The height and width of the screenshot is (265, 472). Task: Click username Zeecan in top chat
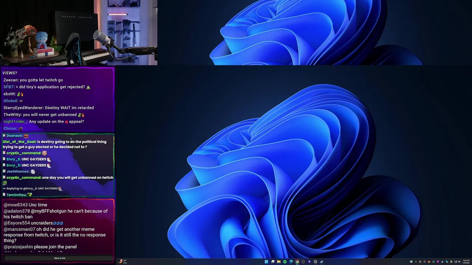tap(11, 80)
